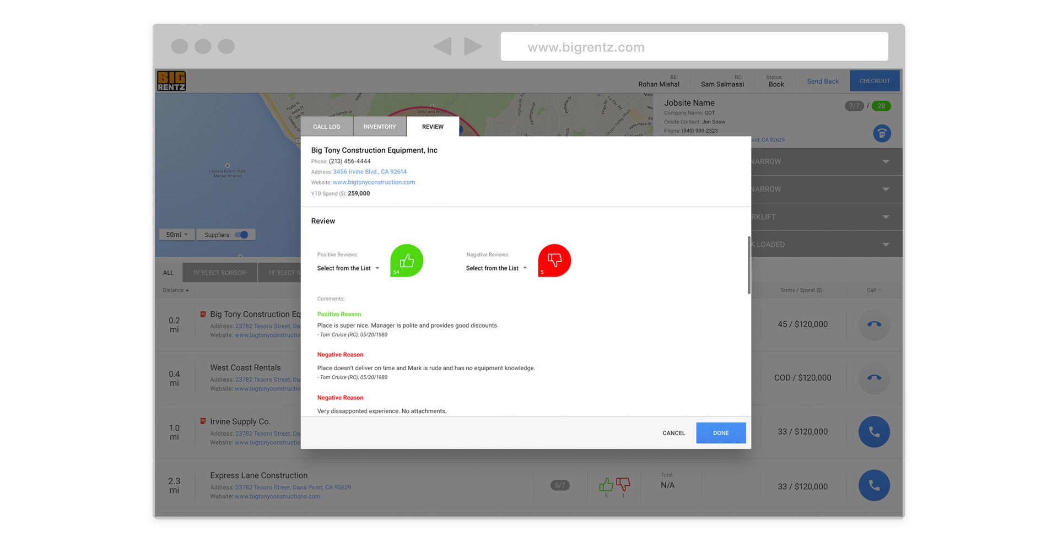Viewport: 1058px width, 547px height.
Task: Click the Positive Reason comment heading
Action: (x=339, y=314)
